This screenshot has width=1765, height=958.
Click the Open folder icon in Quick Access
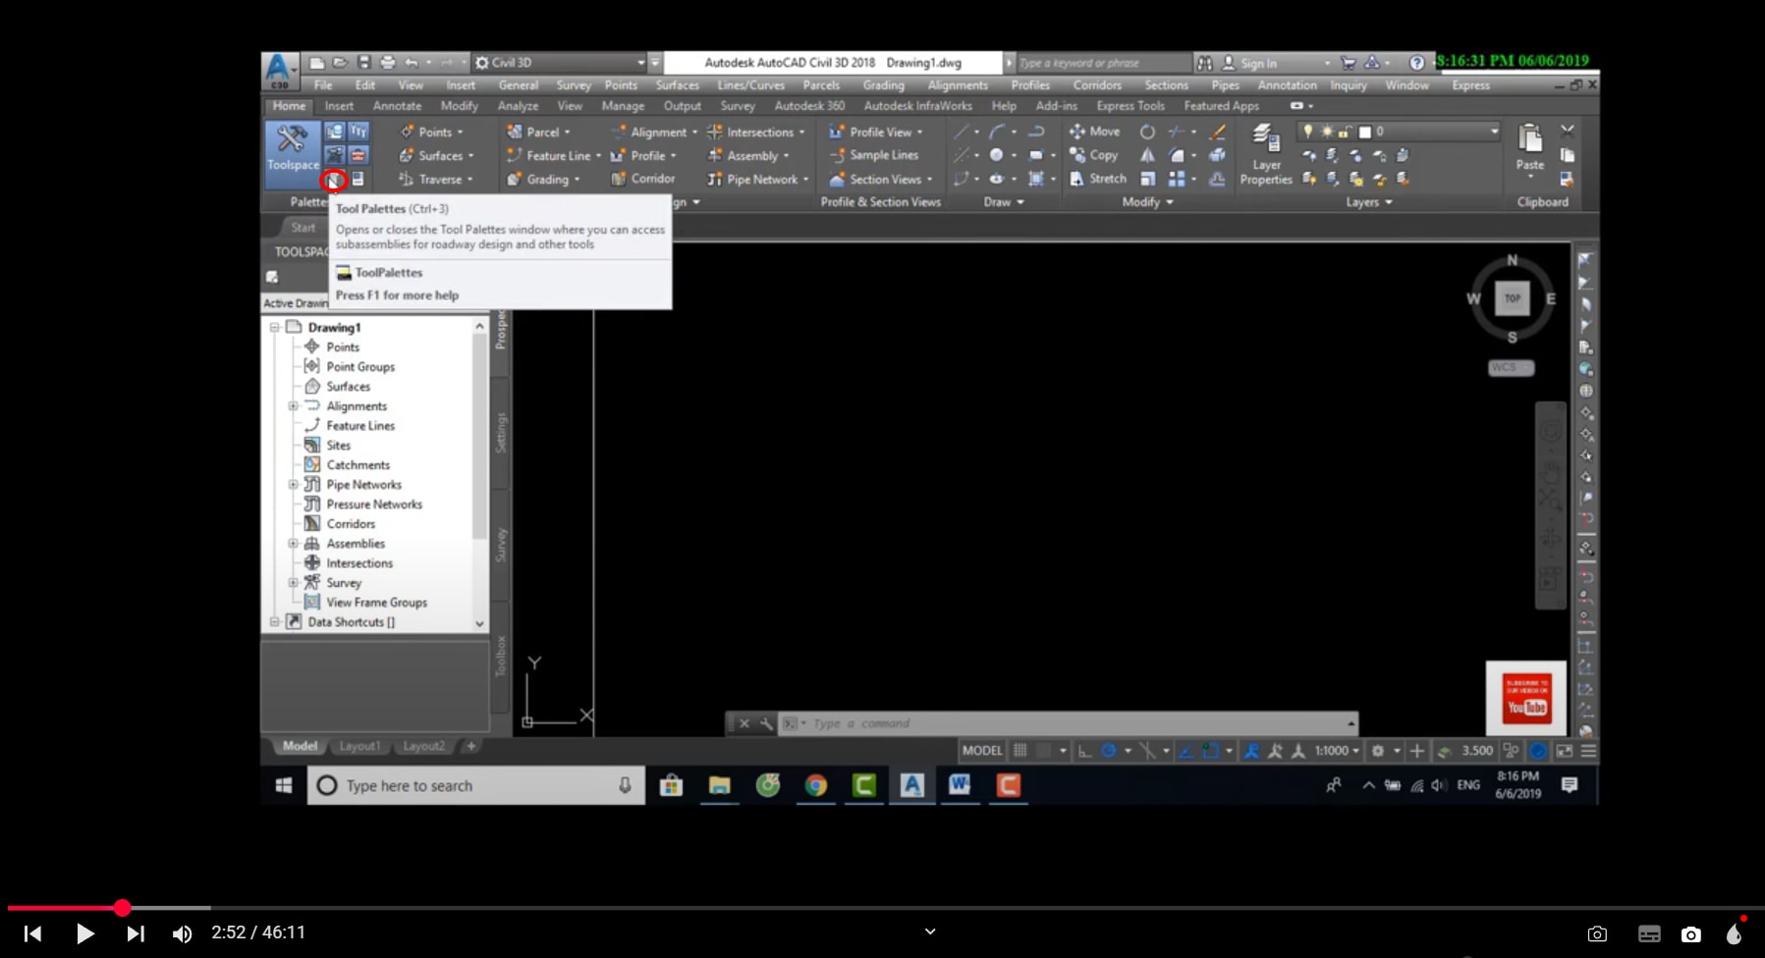(340, 63)
